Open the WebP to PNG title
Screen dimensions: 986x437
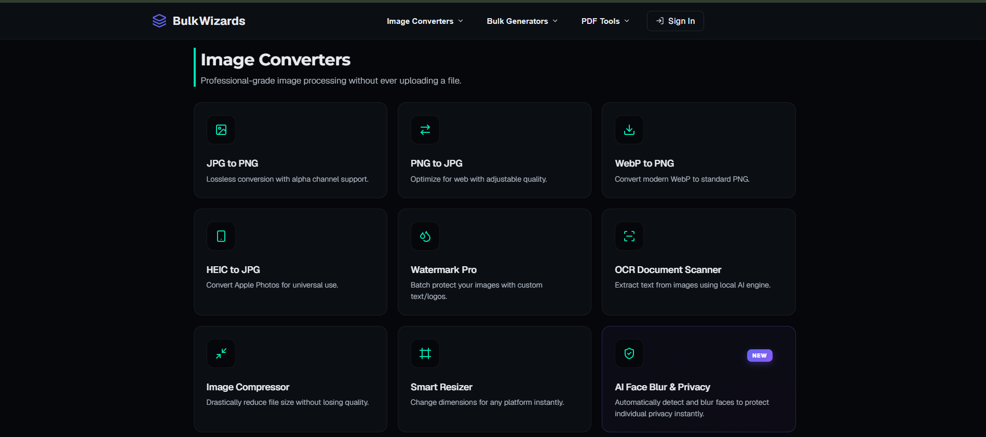[644, 163]
